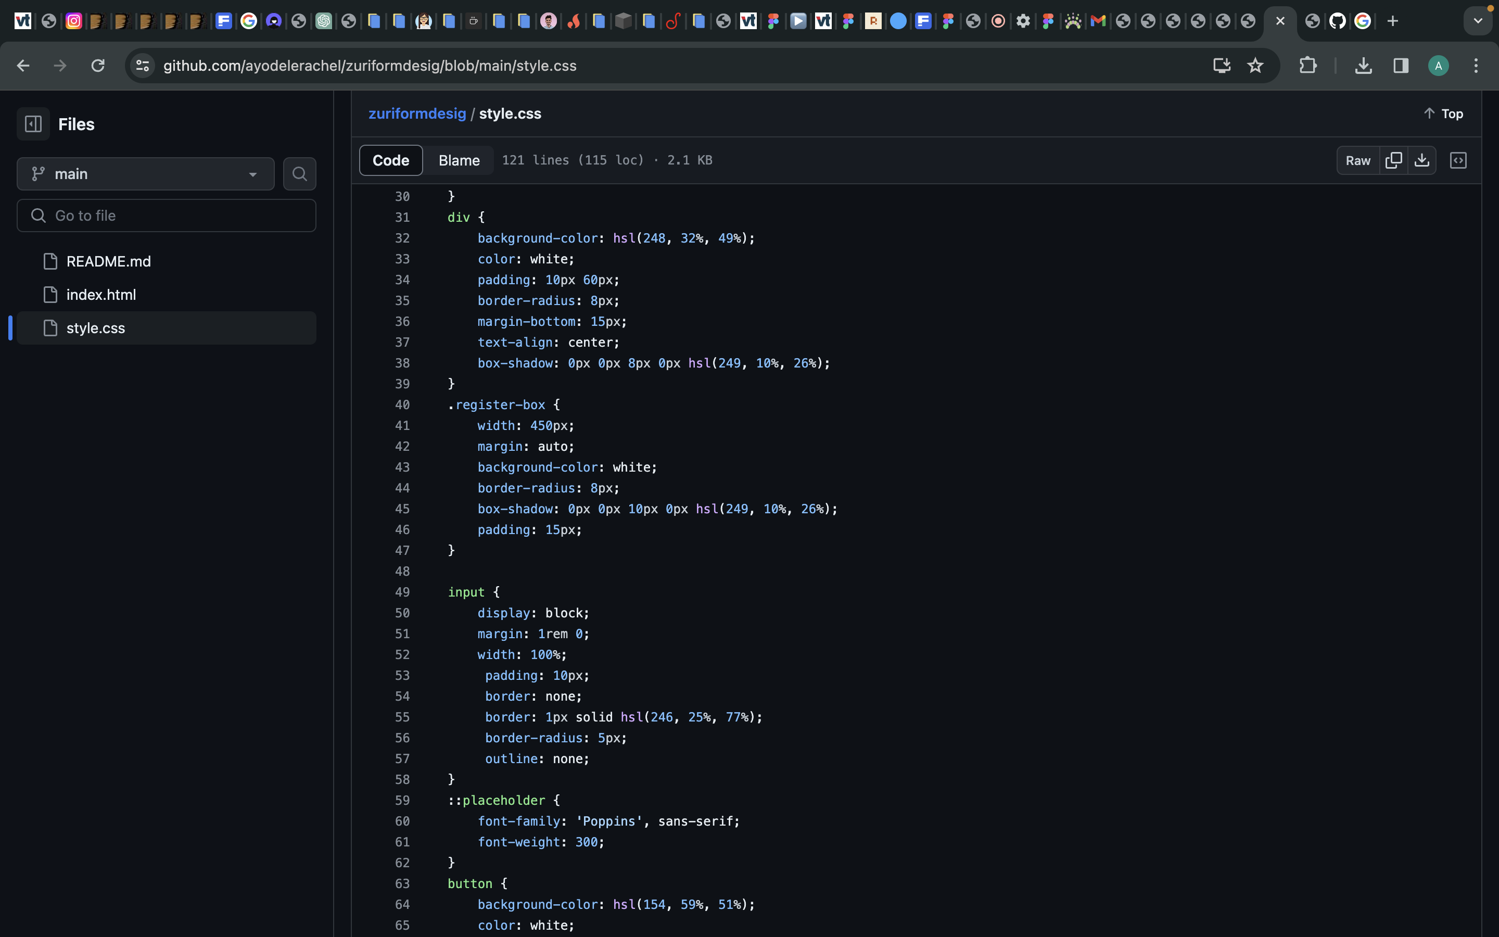Toggle the browser side panel
This screenshot has height=937, width=1499.
1401,66
